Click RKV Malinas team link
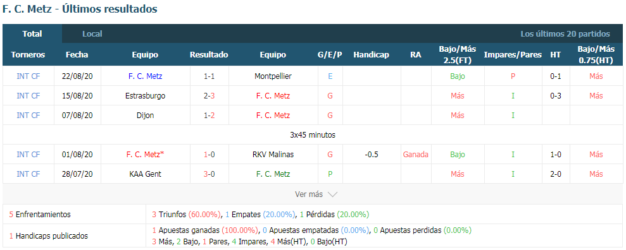 point(273,155)
